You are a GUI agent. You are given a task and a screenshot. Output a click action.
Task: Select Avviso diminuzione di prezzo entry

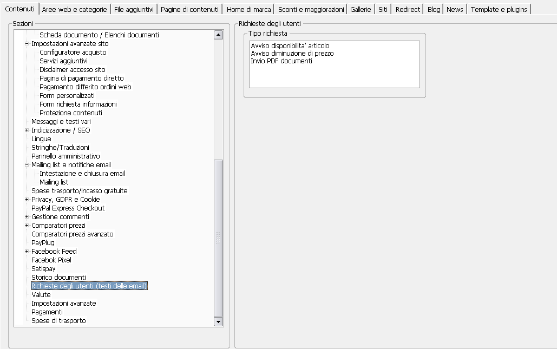pyautogui.click(x=292, y=54)
